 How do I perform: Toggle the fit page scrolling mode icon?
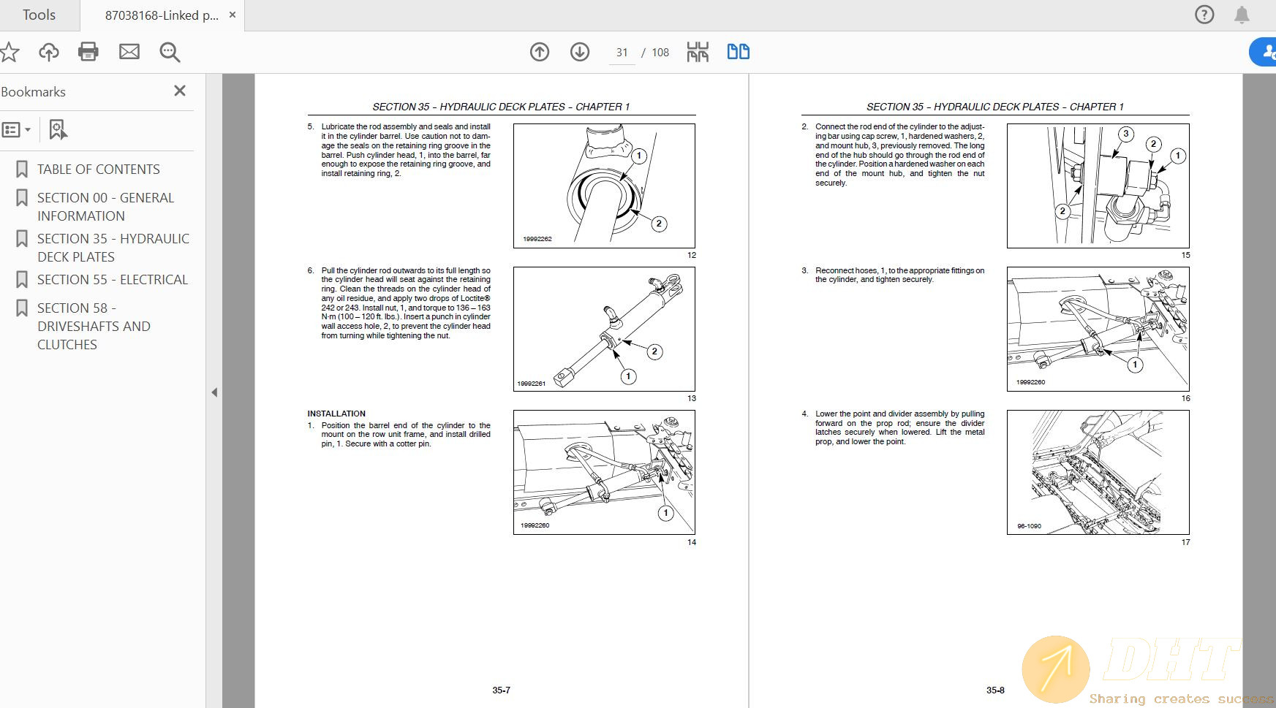pos(698,52)
